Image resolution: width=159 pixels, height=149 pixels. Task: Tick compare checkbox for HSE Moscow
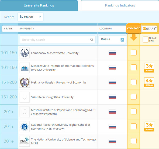[134, 126]
